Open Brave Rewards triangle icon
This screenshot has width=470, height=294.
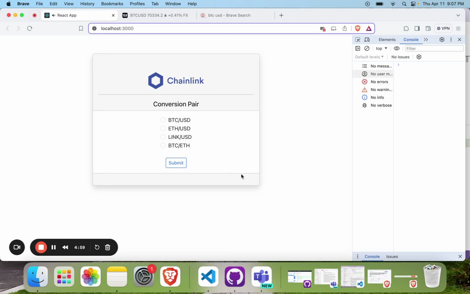(x=369, y=28)
